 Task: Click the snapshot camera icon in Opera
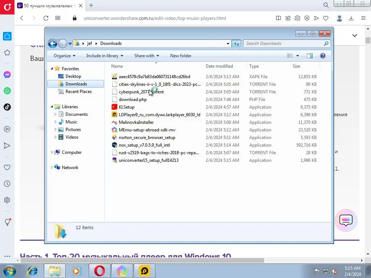click(297, 18)
